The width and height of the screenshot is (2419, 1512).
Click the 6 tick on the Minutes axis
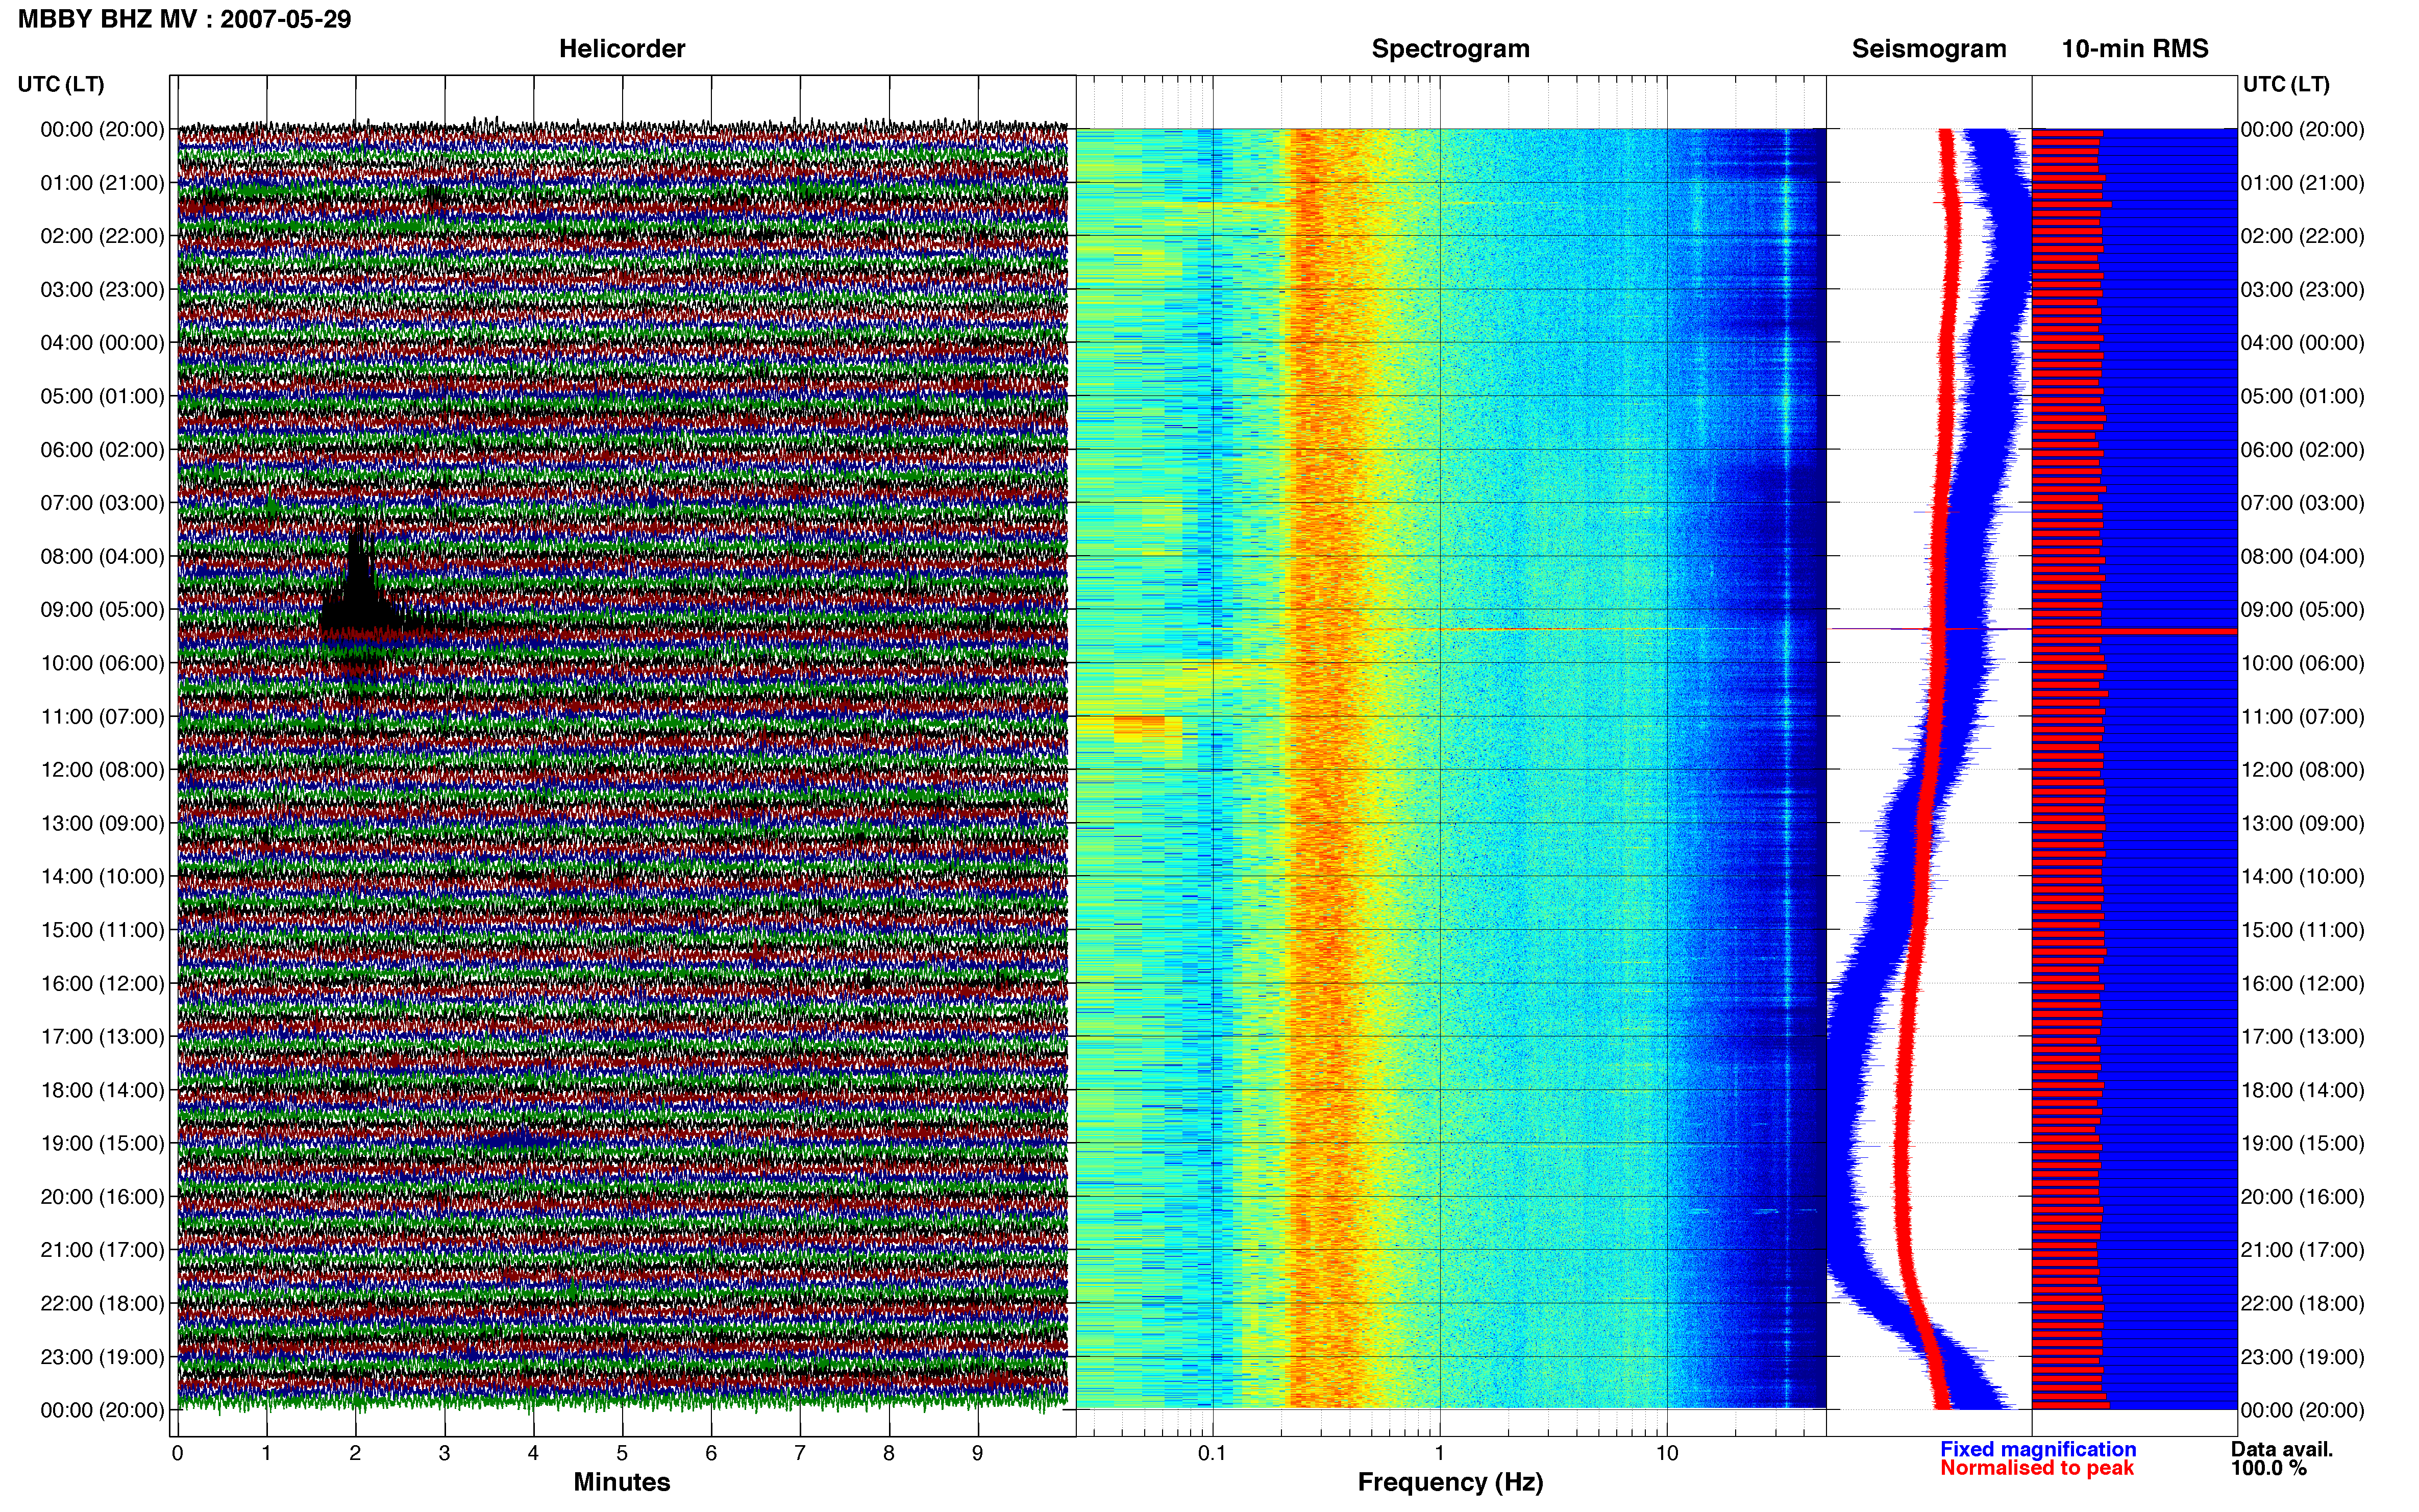(x=711, y=1453)
